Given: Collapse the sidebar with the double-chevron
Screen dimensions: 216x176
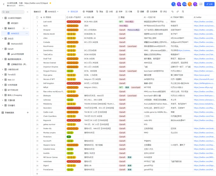Looking at the screenshot, I should [x=27, y=12].
